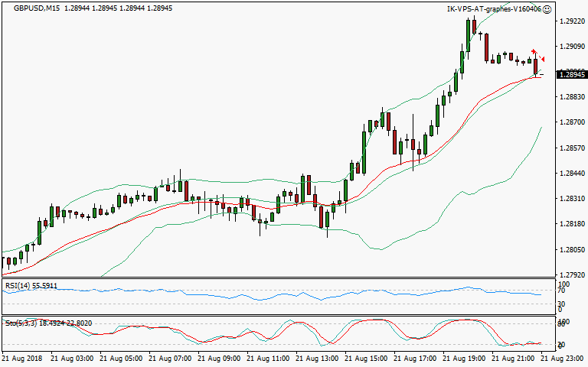Viewport: 588px width, 367px height.
Task: Click the 1.28310 price scale label
Action: 572,199
